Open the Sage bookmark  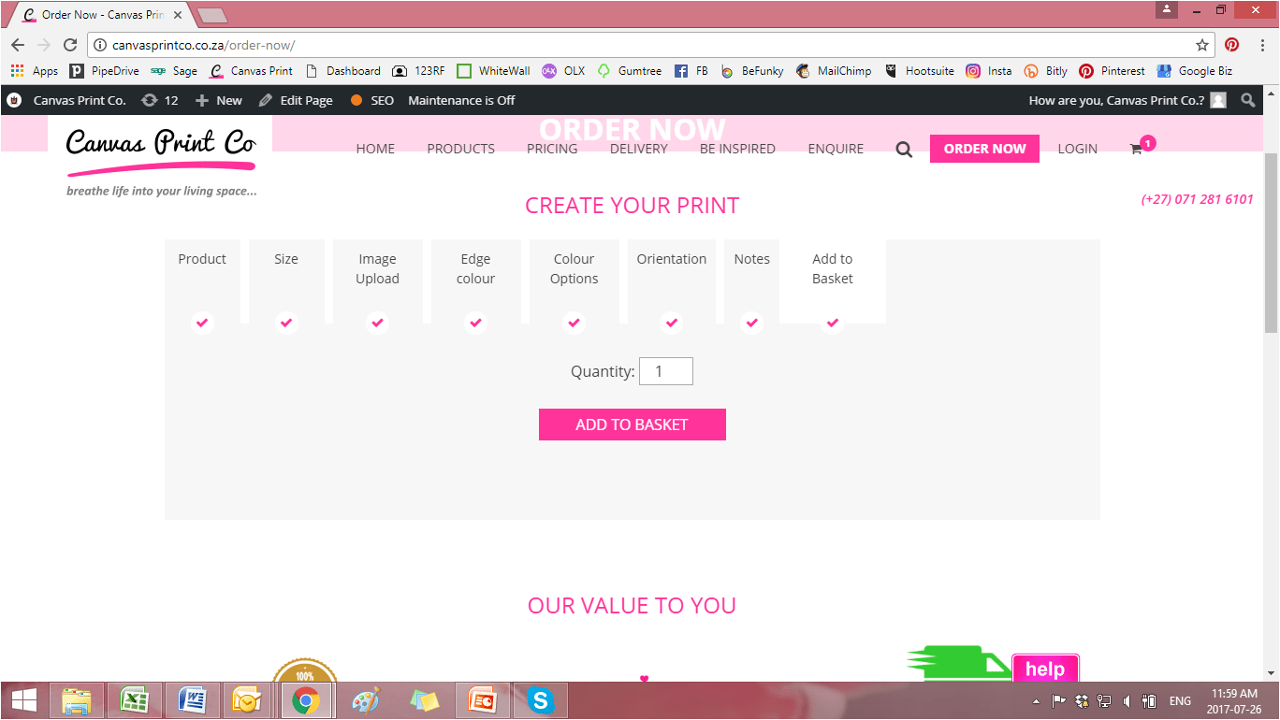point(174,71)
